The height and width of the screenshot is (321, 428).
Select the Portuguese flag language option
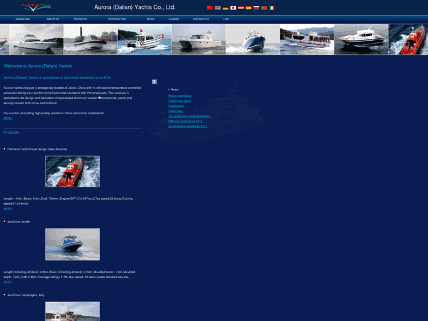pyautogui.click(x=264, y=8)
